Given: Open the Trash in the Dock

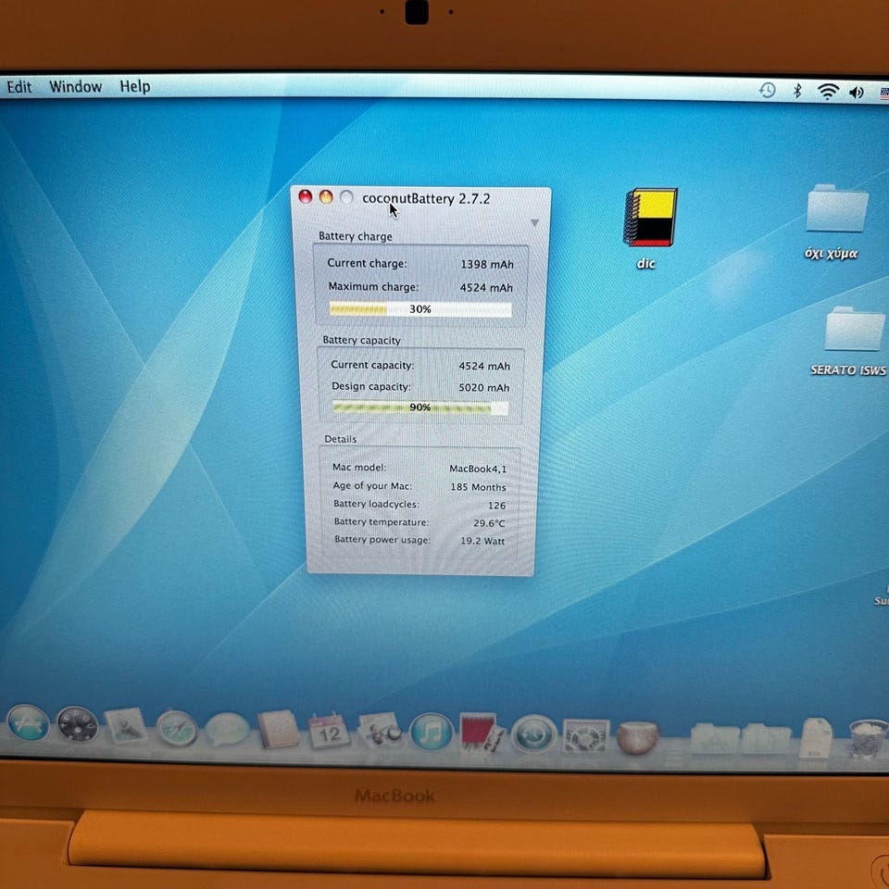Looking at the screenshot, I should pos(868,738).
